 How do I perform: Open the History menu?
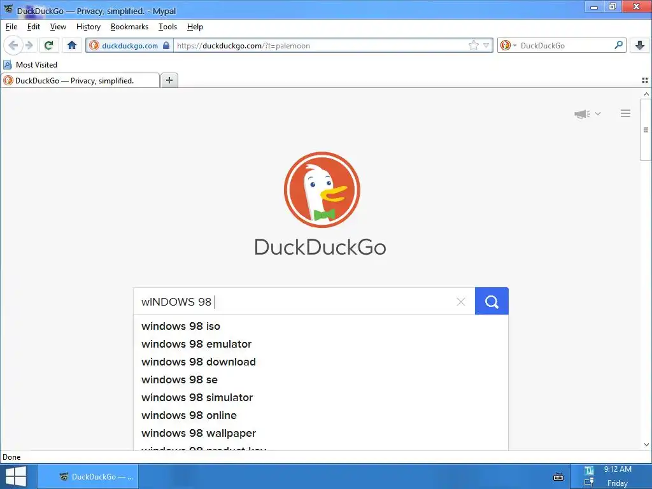pyautogui.click(x=88, y=27)
